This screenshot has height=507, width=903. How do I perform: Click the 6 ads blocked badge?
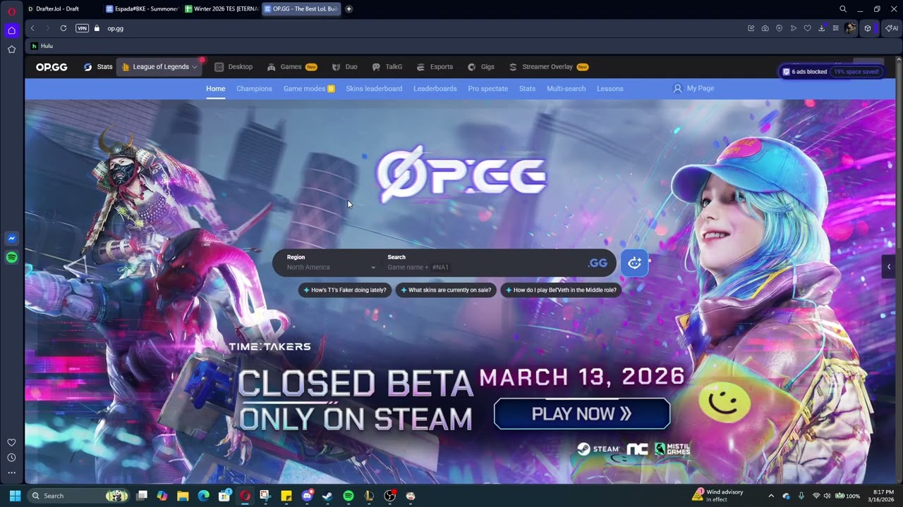[832, 72]
